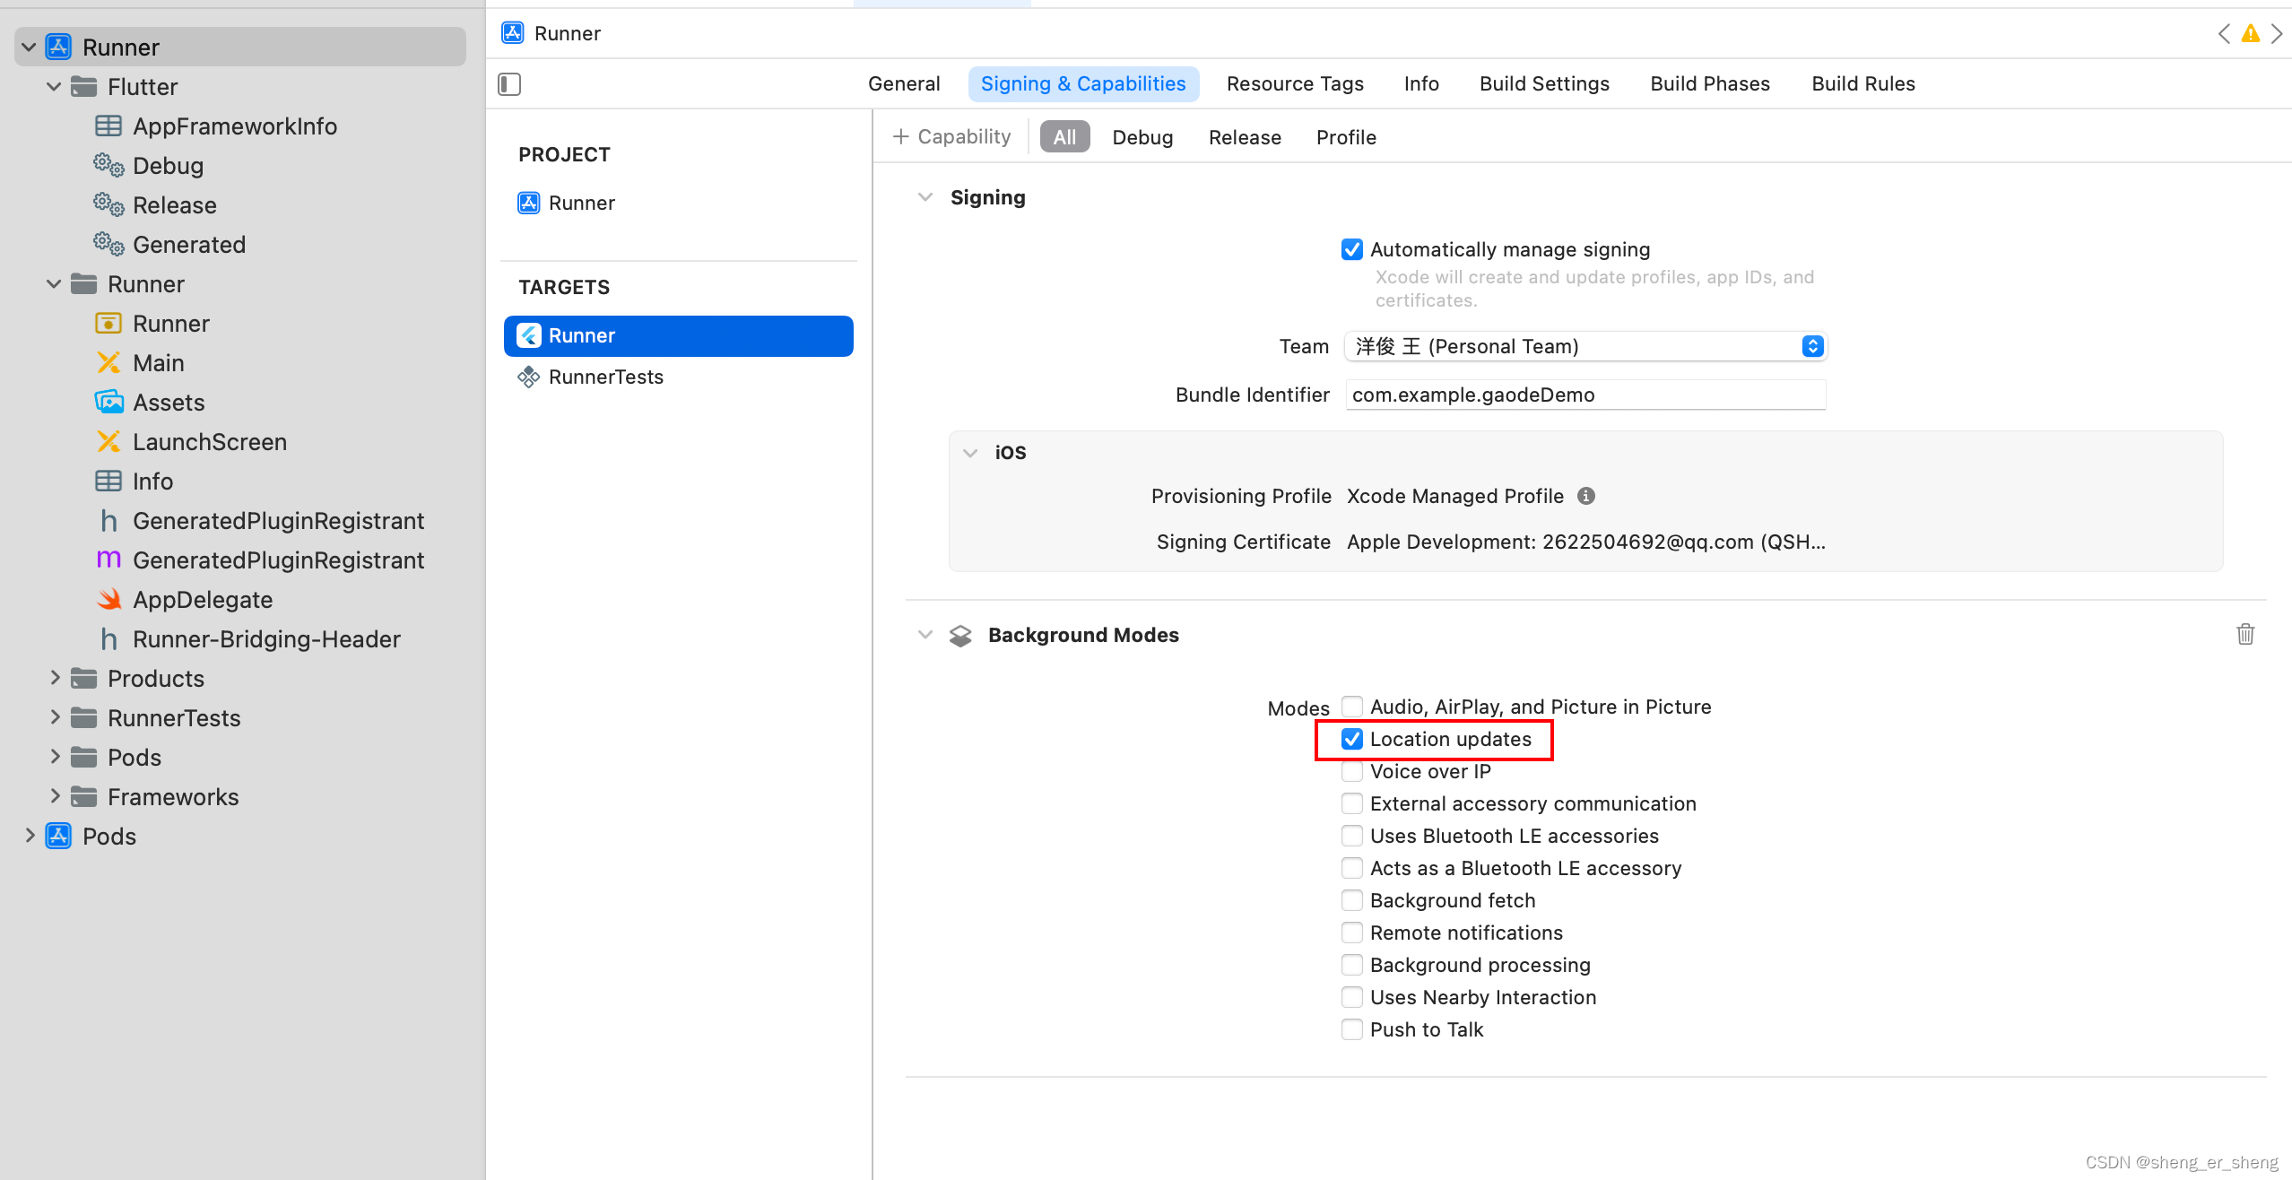The image size is (2292, 1180).
Task: Filter capabilities by Debug configuration
Action: point(1142,137)
